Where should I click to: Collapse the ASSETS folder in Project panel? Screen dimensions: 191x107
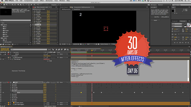pos(1,25)
